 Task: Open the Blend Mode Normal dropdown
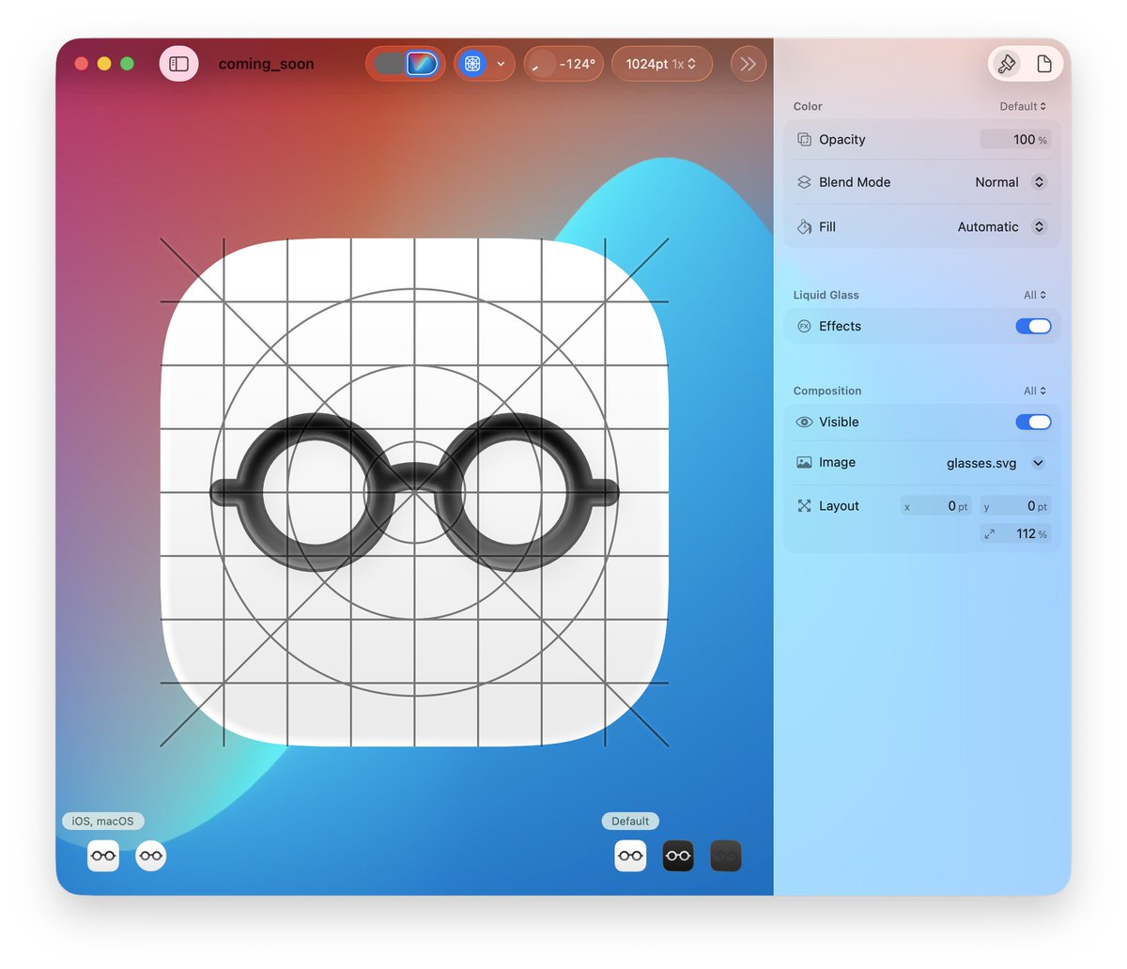click(1011, 182)
